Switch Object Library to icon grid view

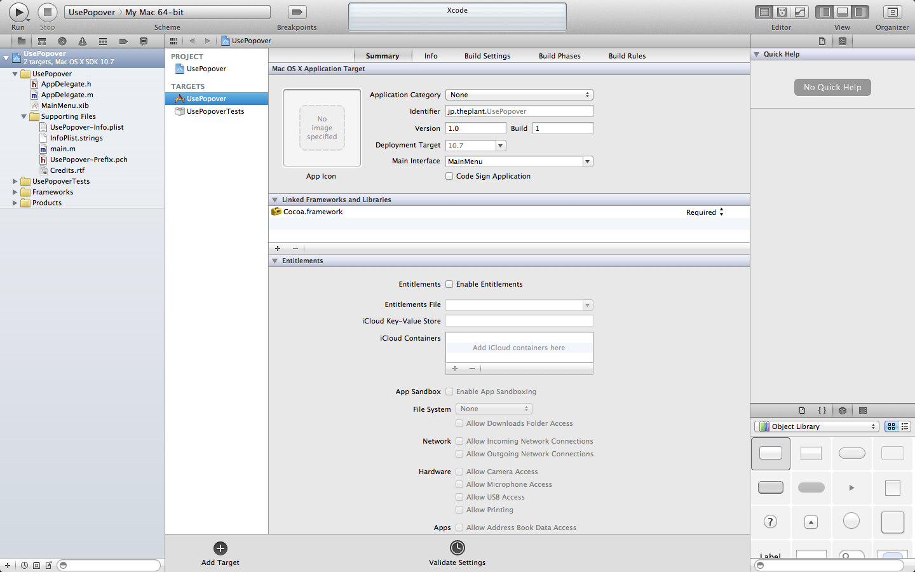point(891,426)
